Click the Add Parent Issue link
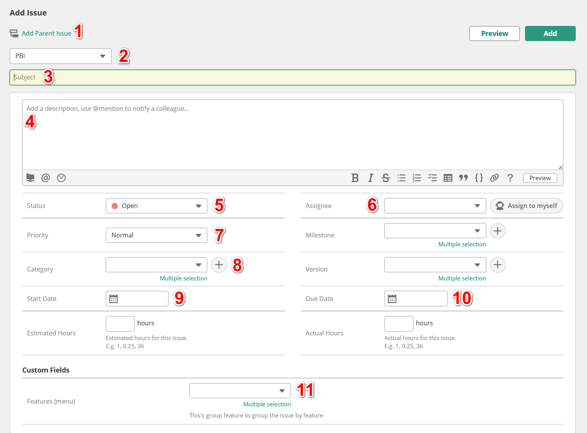Image resolution: width=587 pixels, height=433 pixels. click(x=46, y=33)
